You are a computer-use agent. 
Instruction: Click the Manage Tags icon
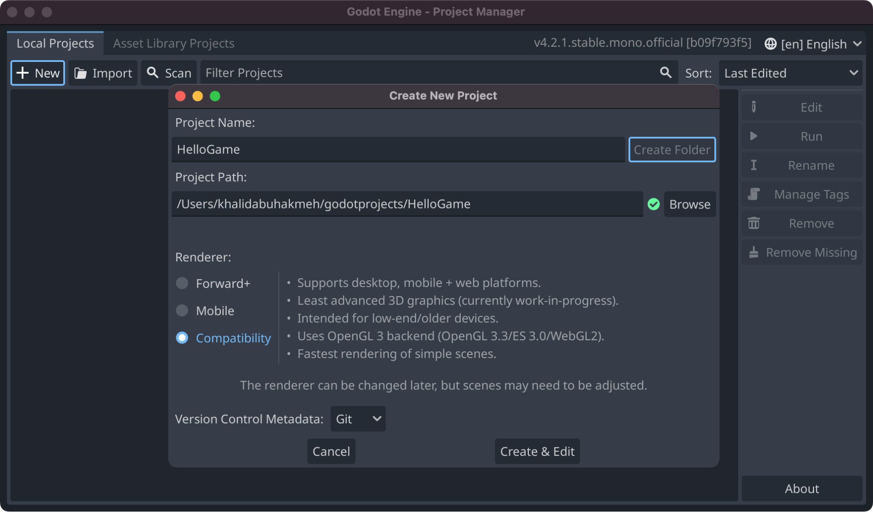(754, 194)
